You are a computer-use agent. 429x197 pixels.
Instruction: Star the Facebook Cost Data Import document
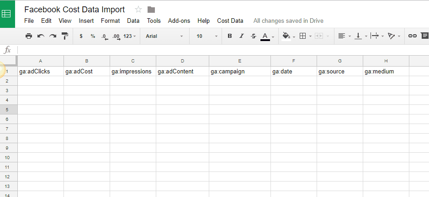click(x=138, y=10)
